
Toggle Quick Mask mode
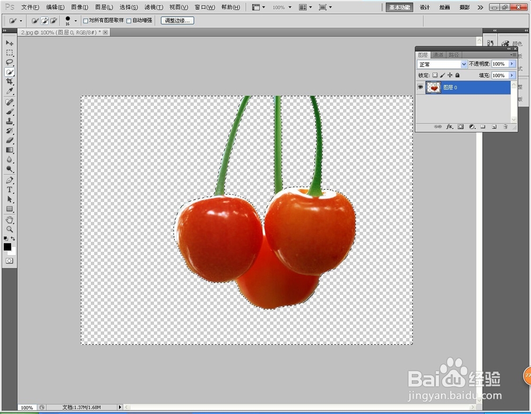tap(10, 261)
